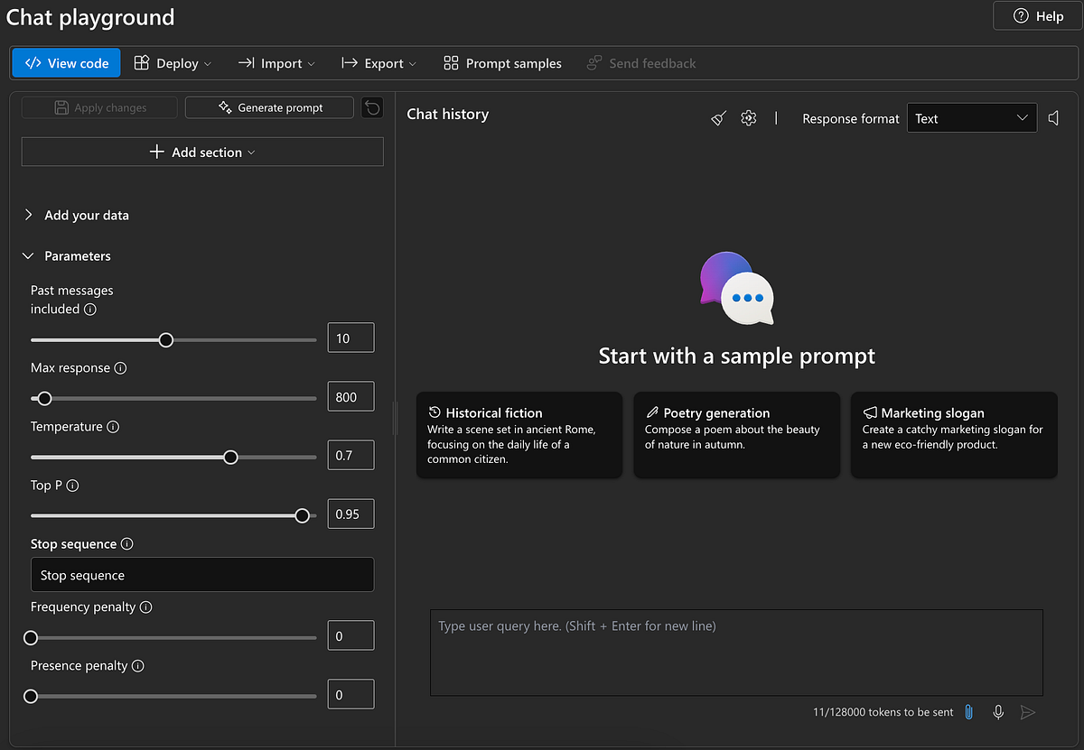The width and height of the screenshot is (1084, 750).
Task: Click the Generate prompt button
Action: 269,106
